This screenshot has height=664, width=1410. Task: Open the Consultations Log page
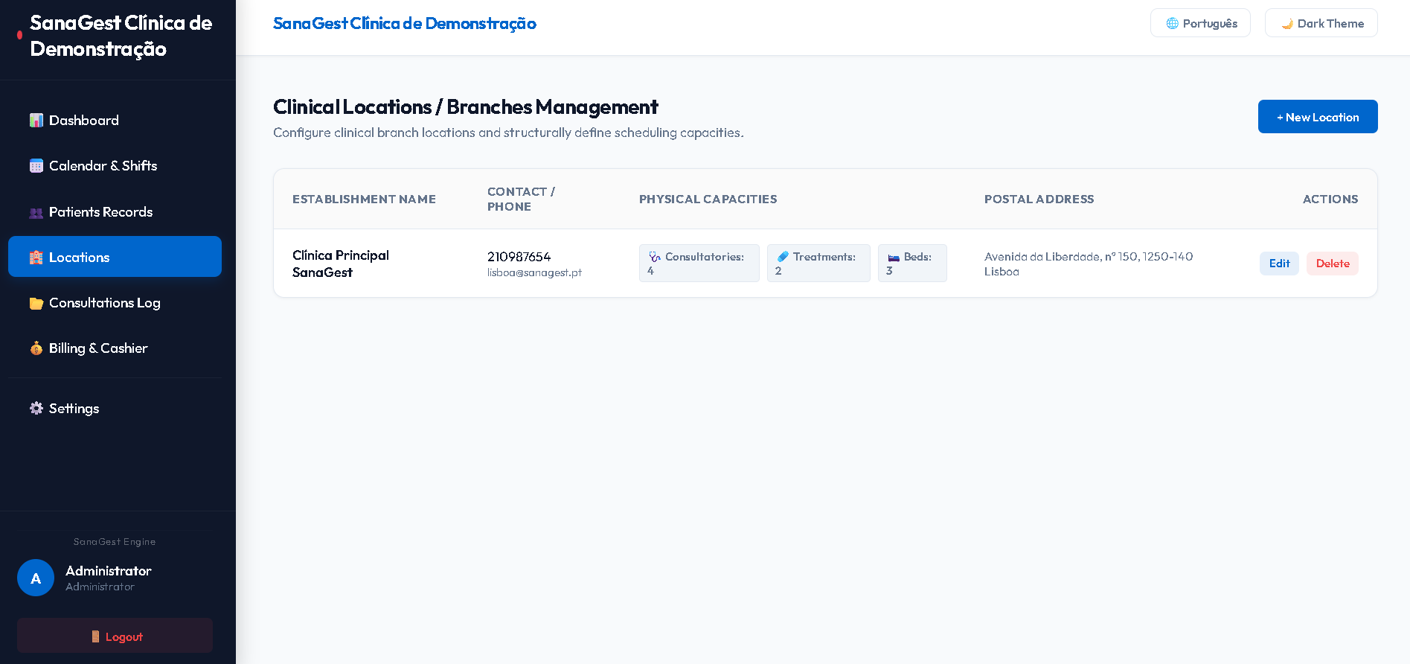tap(115, 303)
